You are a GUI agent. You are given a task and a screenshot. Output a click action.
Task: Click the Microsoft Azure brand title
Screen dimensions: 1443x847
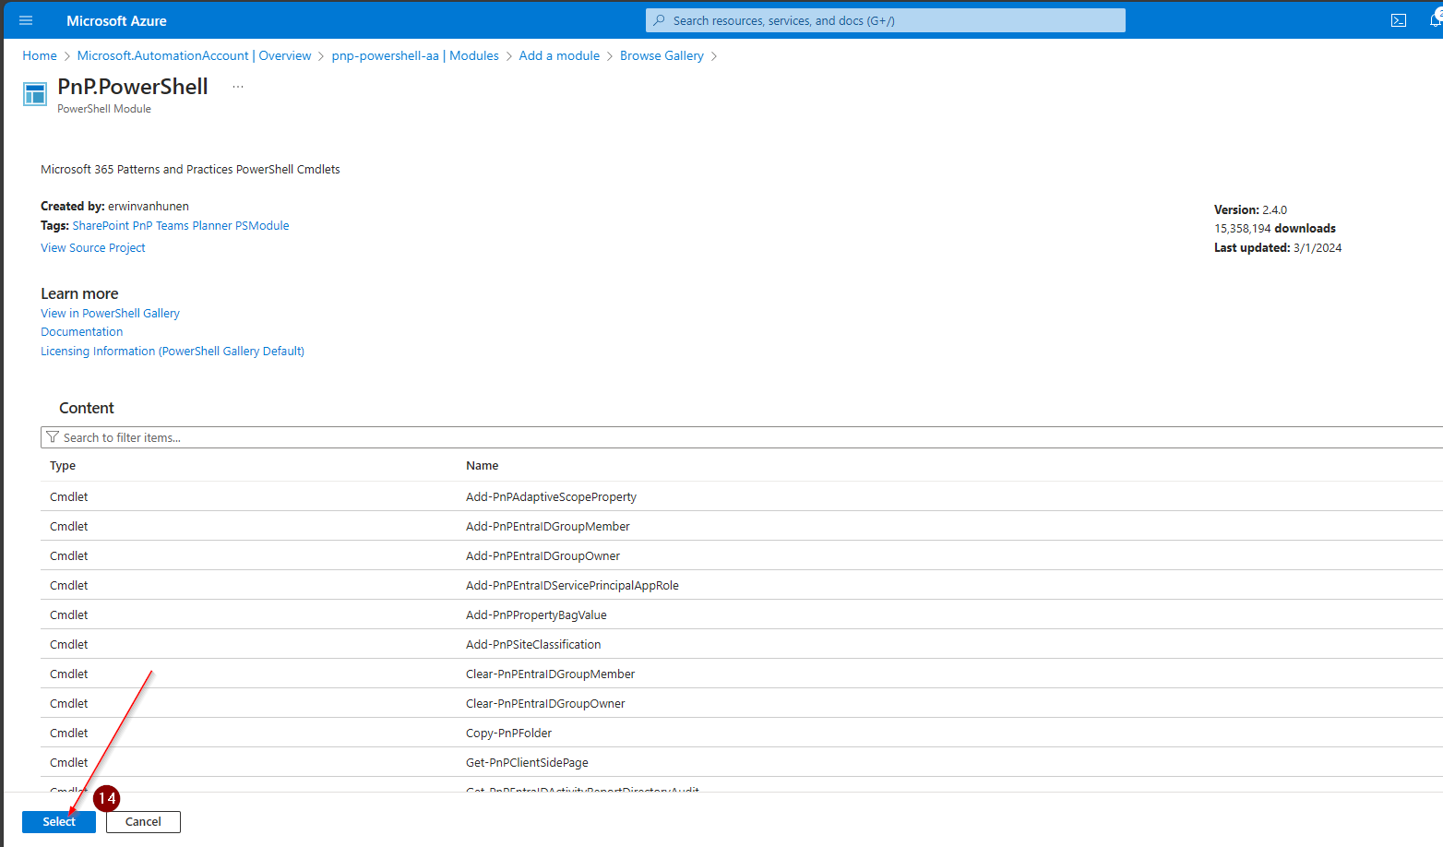coord(116,20)
